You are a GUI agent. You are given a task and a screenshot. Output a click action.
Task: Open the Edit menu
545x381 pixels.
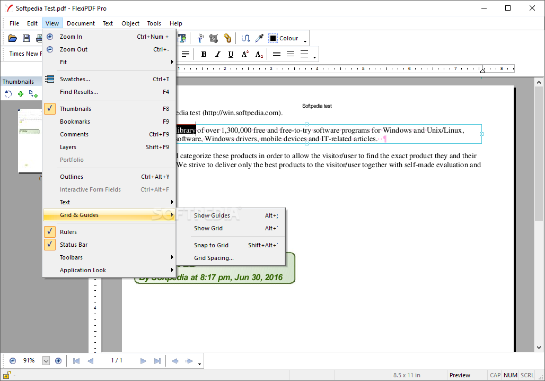(x=32, y=23)
